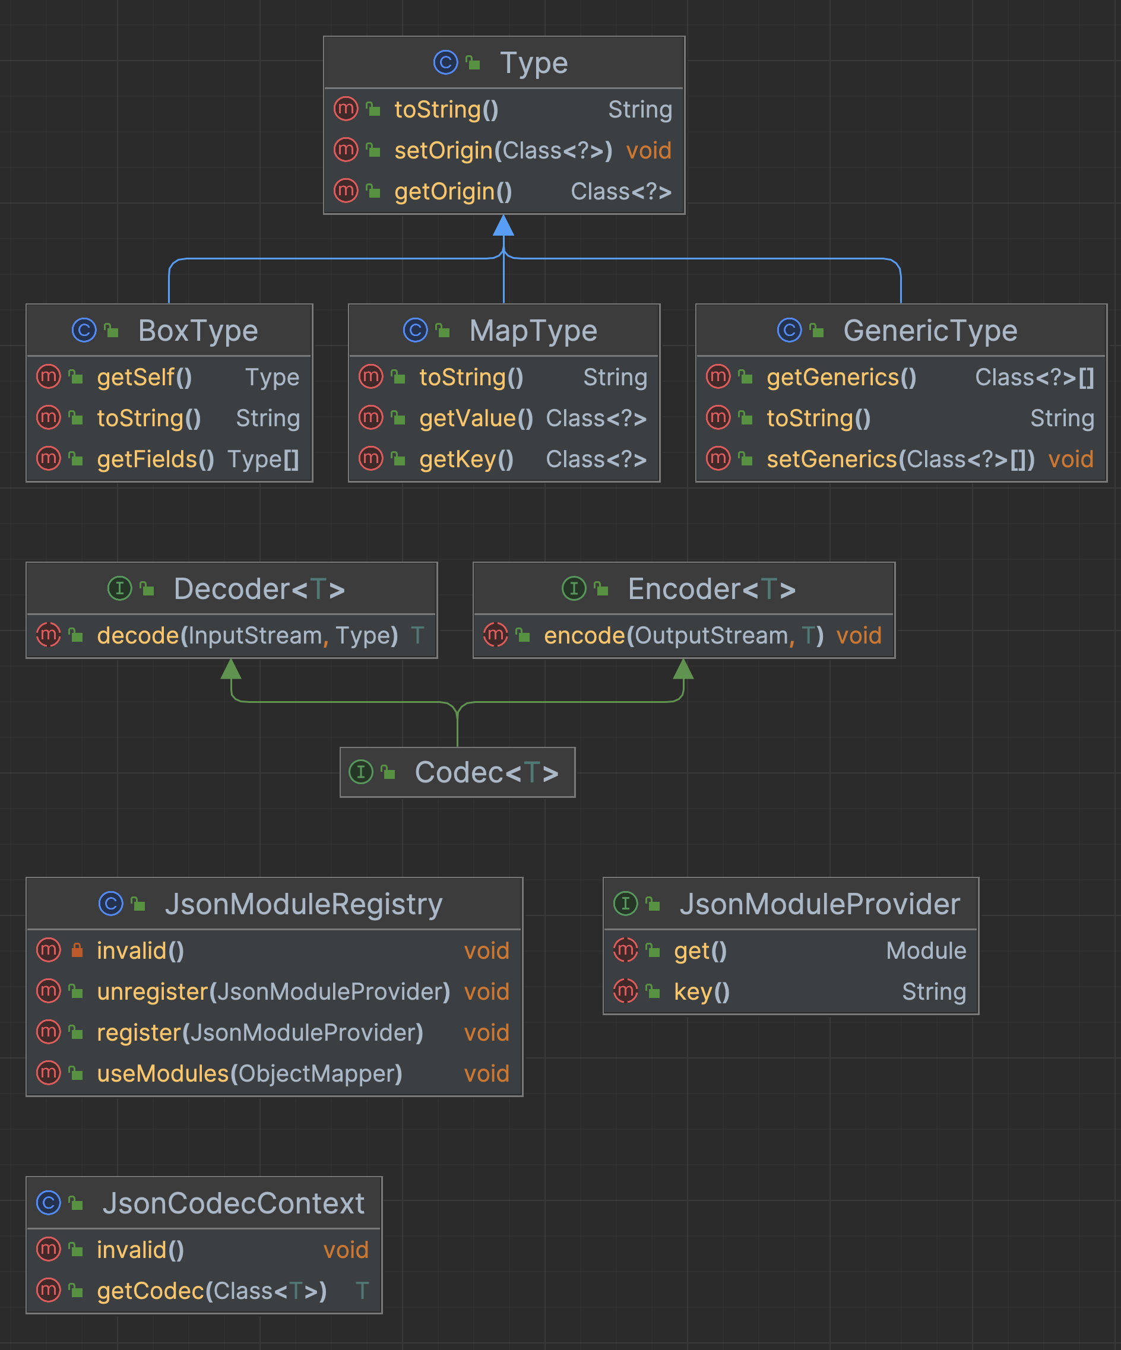Viewport: 1121px width, 1350px height.
Task: Click the private lock icon on invalid()
Action: (x=77, y=950)
